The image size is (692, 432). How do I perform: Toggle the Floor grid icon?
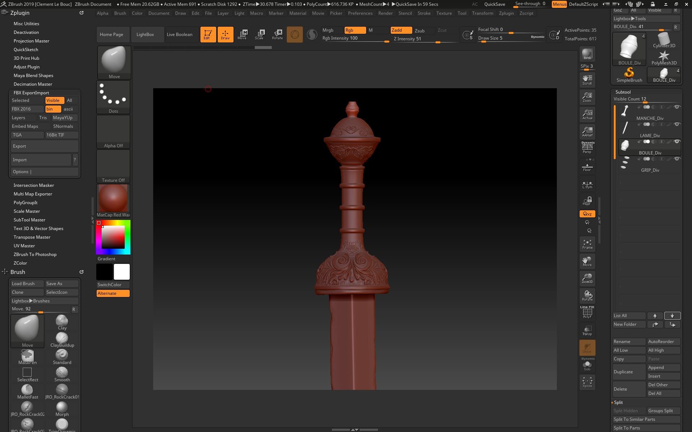(x=587, y=167)
